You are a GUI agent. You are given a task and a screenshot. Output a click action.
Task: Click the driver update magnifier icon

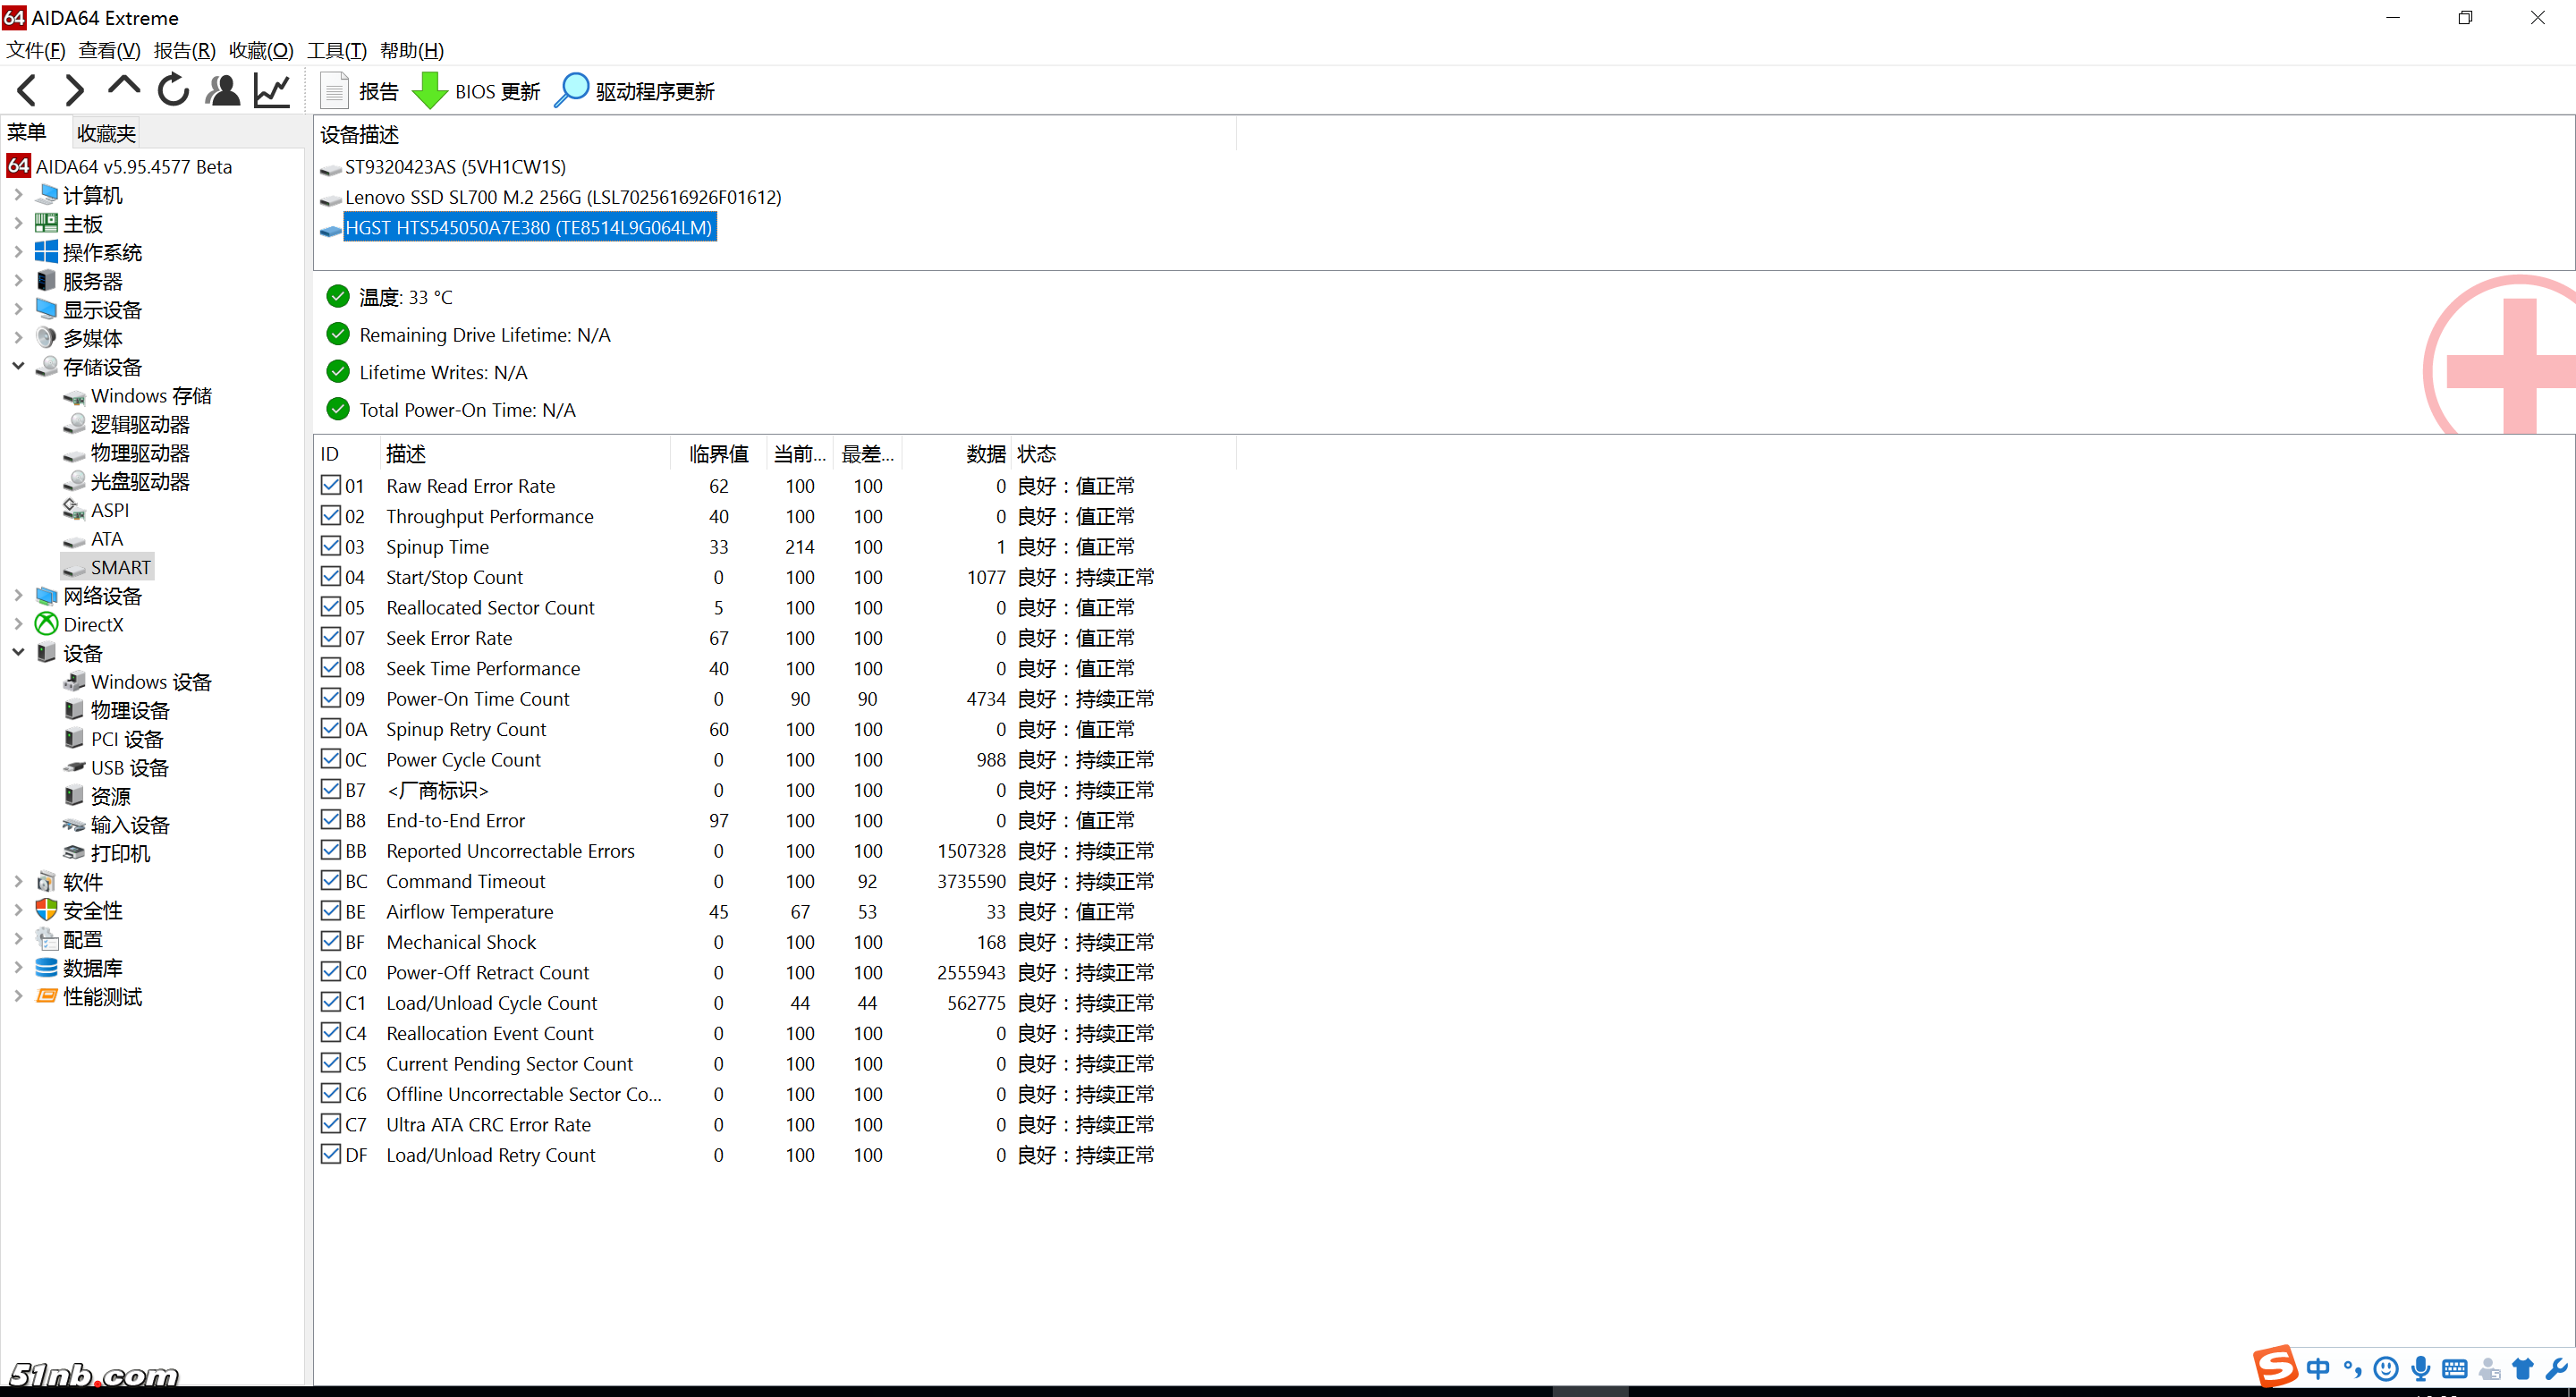tap(571, 91)
